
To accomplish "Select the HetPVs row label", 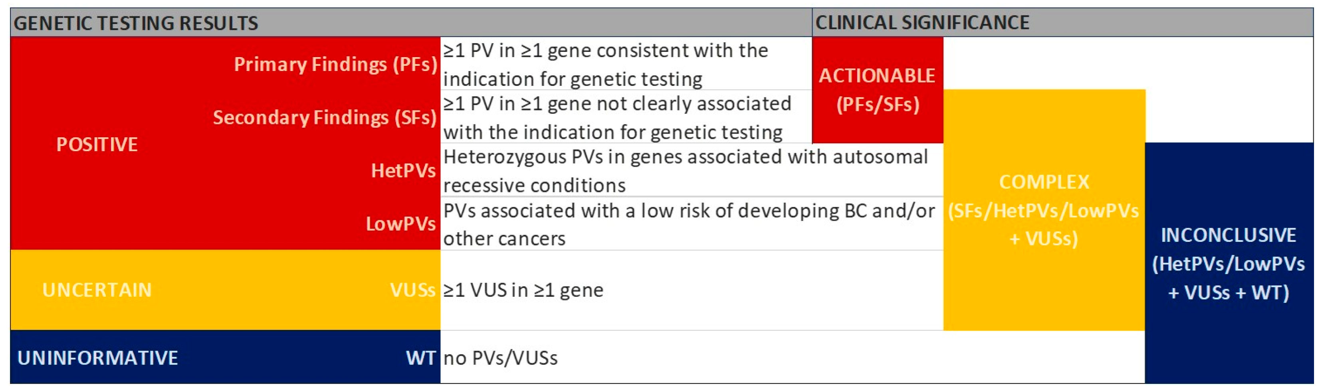I will click(403, 170).
